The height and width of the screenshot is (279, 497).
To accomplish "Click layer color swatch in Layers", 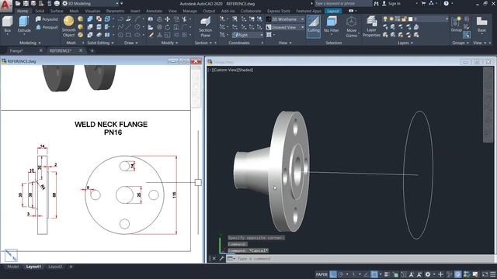I will pyautogui.click(x=410, y=19).
